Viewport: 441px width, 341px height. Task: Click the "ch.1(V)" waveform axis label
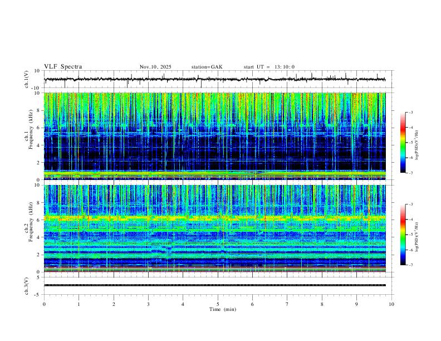[x=27, y=79]
